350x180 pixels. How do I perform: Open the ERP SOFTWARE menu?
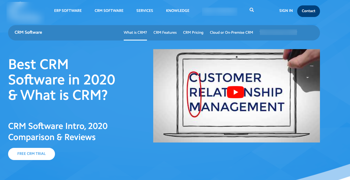coord(68,11)
